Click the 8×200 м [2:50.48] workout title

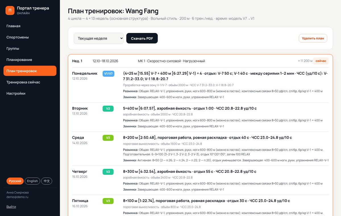(x=207, y=138)
